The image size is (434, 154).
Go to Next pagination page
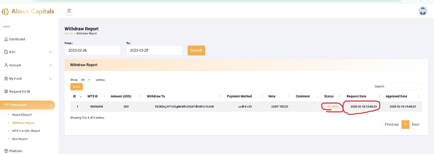point(415,124)
